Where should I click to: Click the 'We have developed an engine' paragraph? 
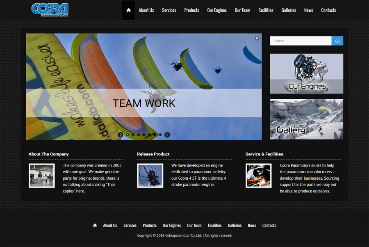coord(199,175)
